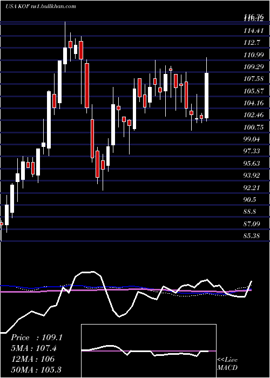This screenshot has height=378, width=270.
Task: Click the 92.21 price axis label
Action: pos(252,187)
